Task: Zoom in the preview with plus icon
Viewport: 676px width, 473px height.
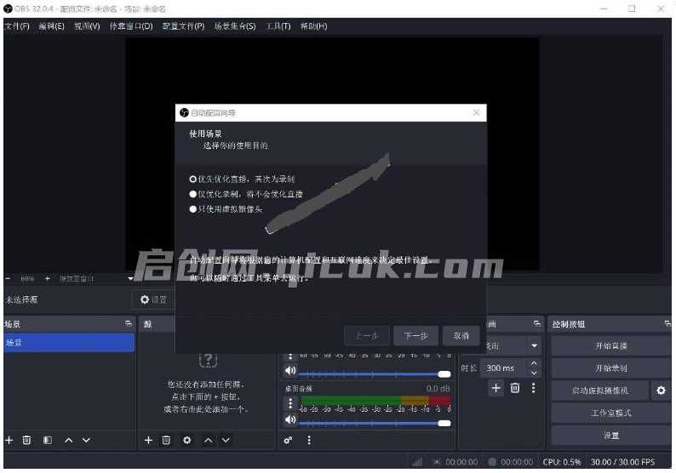Action: [x=48, y=279]
